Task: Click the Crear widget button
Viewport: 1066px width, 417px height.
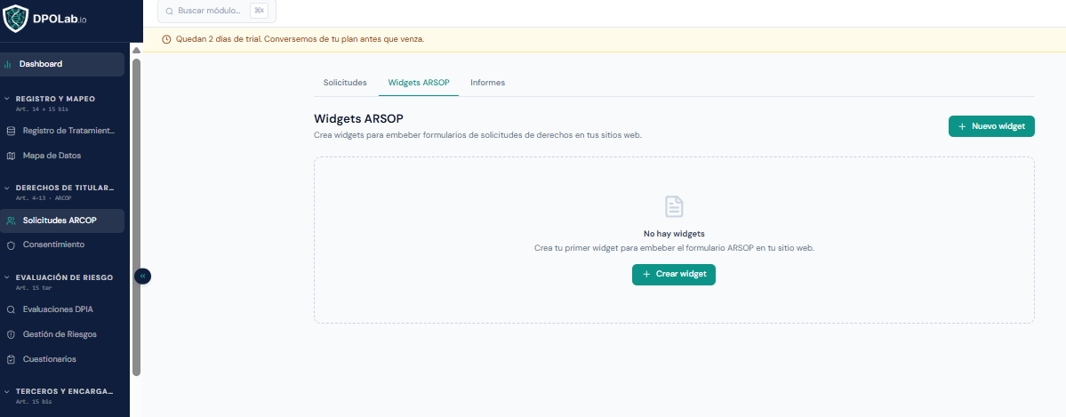Action: (674, 275)
